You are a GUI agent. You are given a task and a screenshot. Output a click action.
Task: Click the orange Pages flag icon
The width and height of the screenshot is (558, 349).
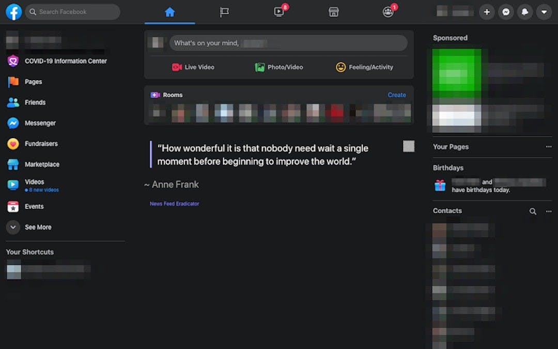(13, 82)
